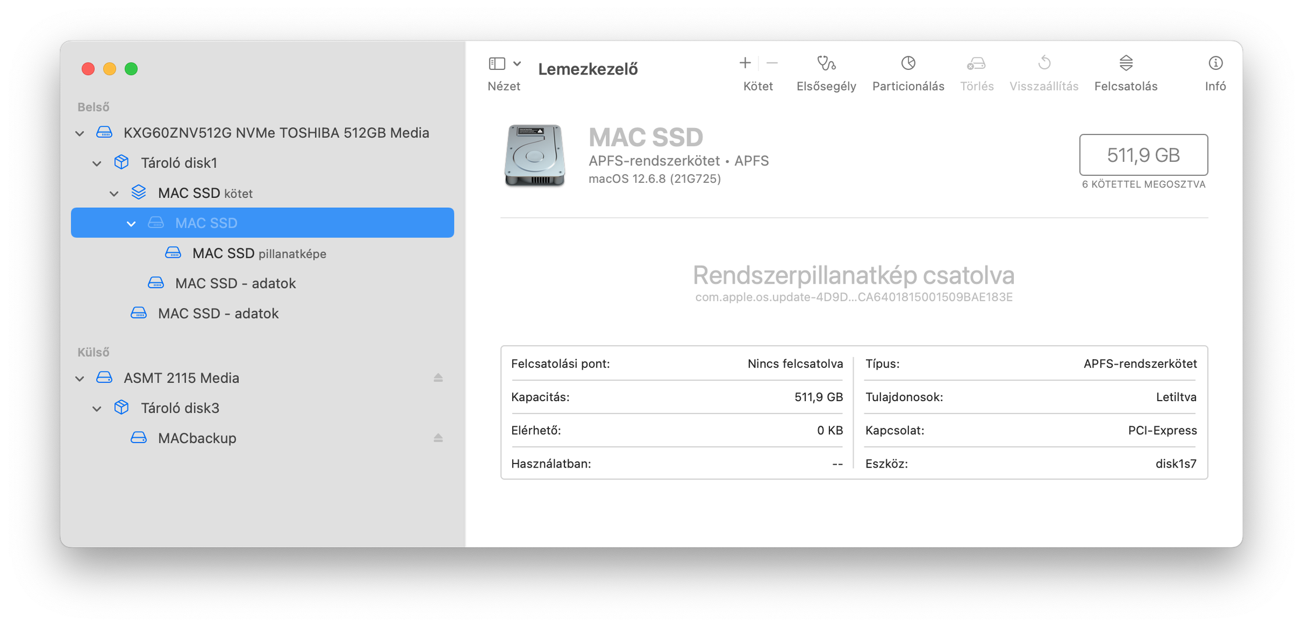1303x627 pixels.
Task: Collapse the Tároló disk1 container
Action: click(x=97, y=164)
